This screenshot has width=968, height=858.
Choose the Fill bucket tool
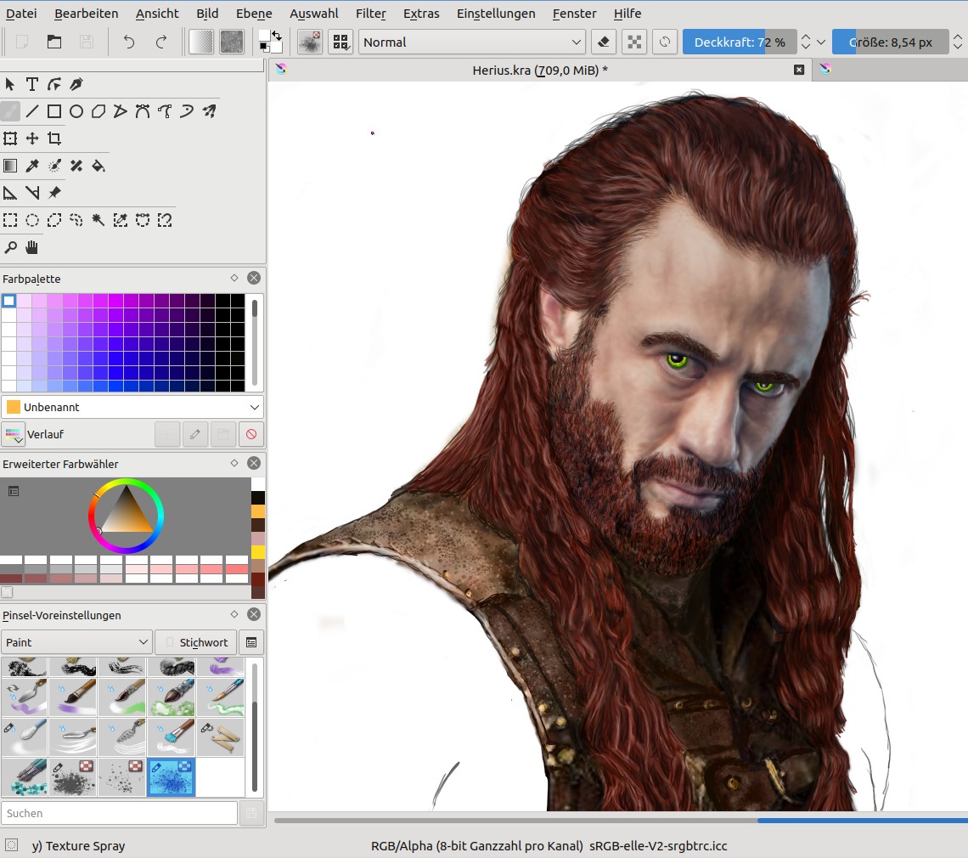click(98, 166)
